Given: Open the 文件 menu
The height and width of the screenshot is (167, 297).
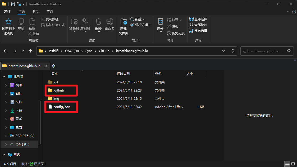Looking at the screenshot, I should pyautogui.click(x=8, y=12).
